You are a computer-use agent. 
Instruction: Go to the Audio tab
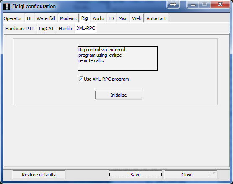pyautogui.click(x=98, y=18)
